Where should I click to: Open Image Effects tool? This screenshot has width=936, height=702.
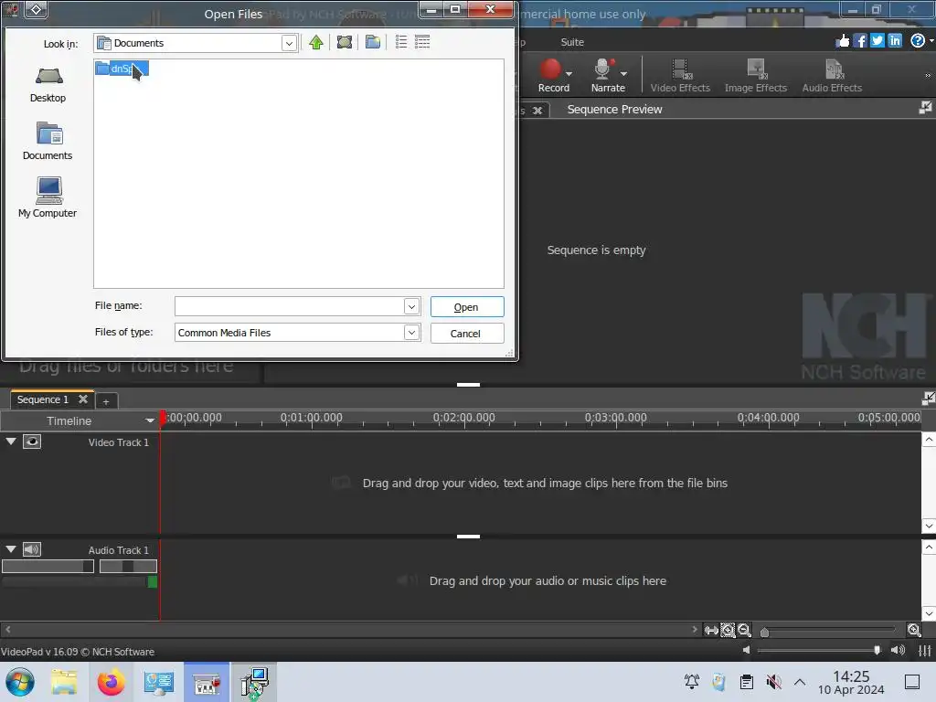point(756,76)
